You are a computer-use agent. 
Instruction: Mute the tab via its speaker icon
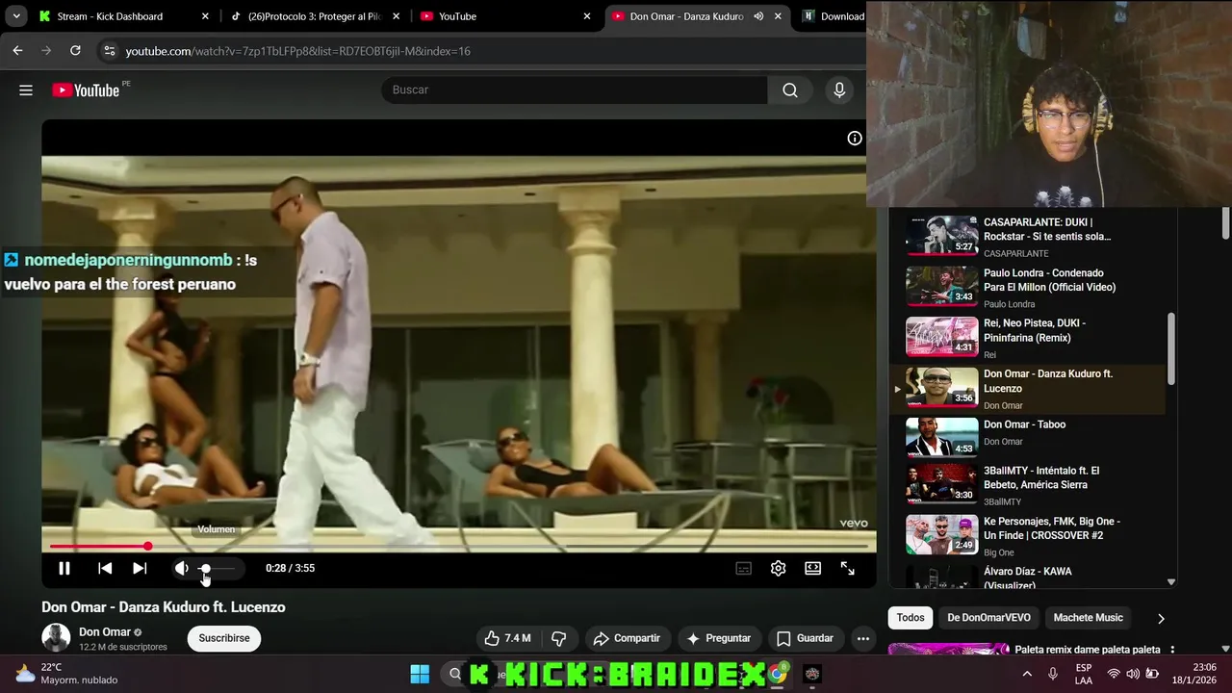pos(758,16)
